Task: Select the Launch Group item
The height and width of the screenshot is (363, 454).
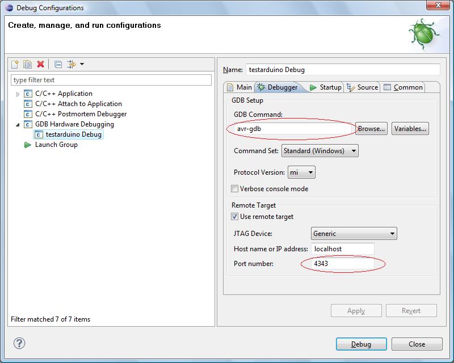Action: [56, 145]
